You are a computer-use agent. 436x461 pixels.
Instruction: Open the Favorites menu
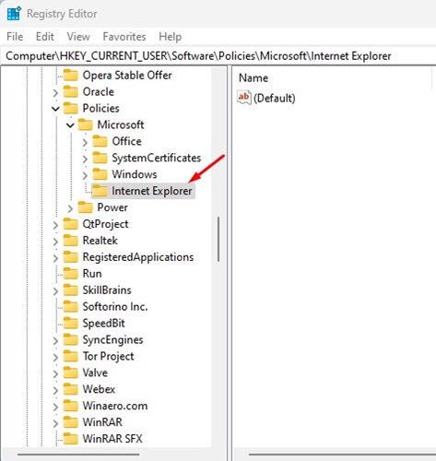coord(124,37)
